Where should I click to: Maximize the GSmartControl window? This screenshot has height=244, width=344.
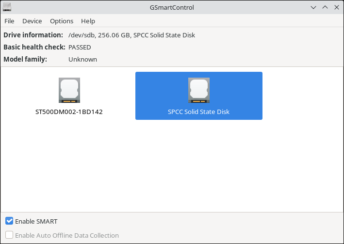[325, 7]
